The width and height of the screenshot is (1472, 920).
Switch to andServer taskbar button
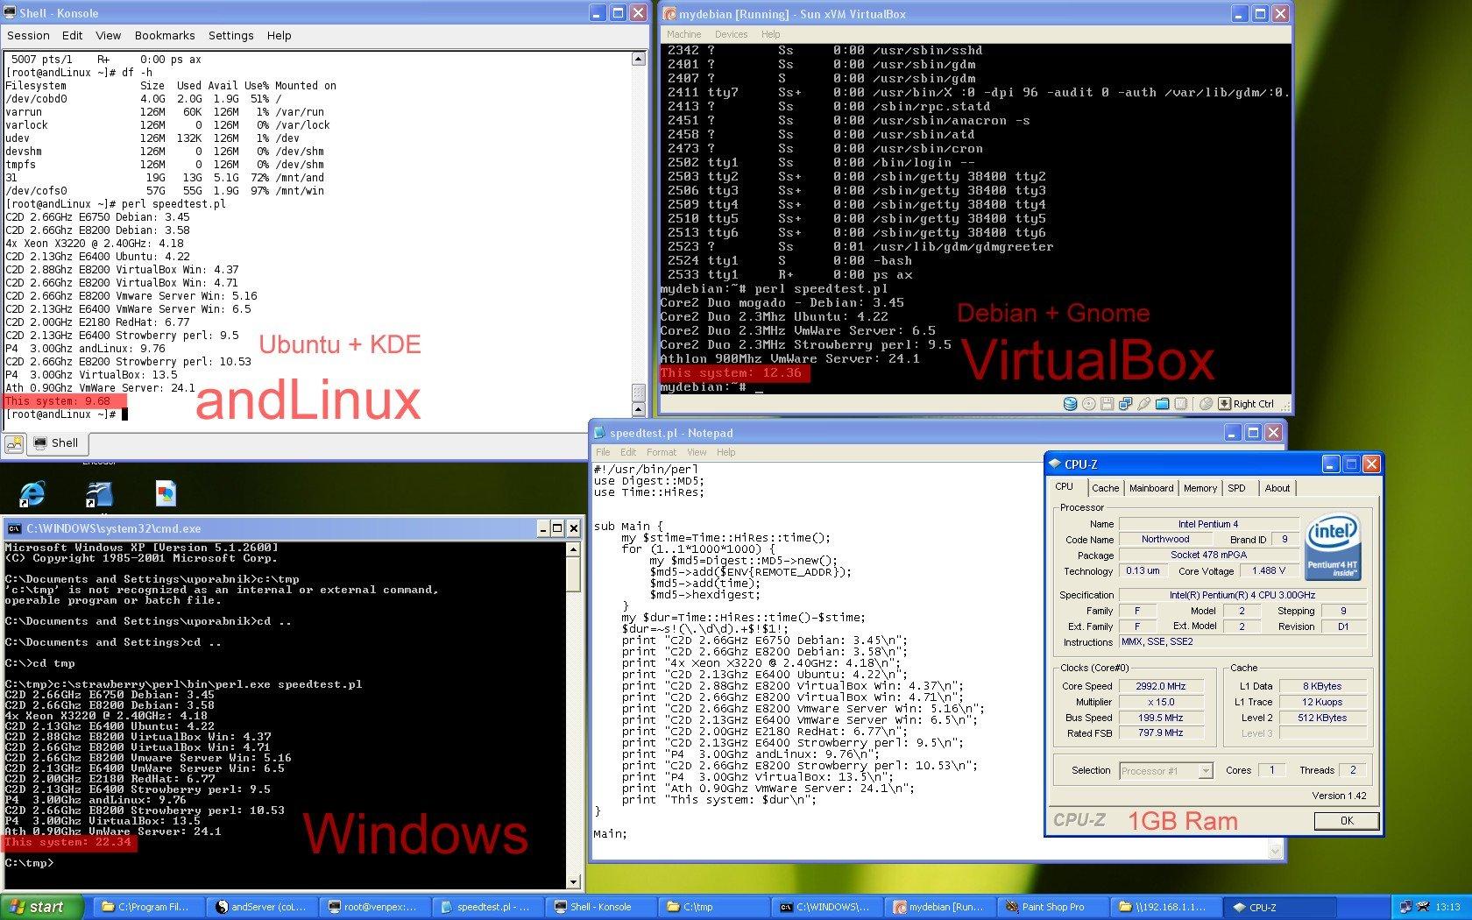point(260,907)
